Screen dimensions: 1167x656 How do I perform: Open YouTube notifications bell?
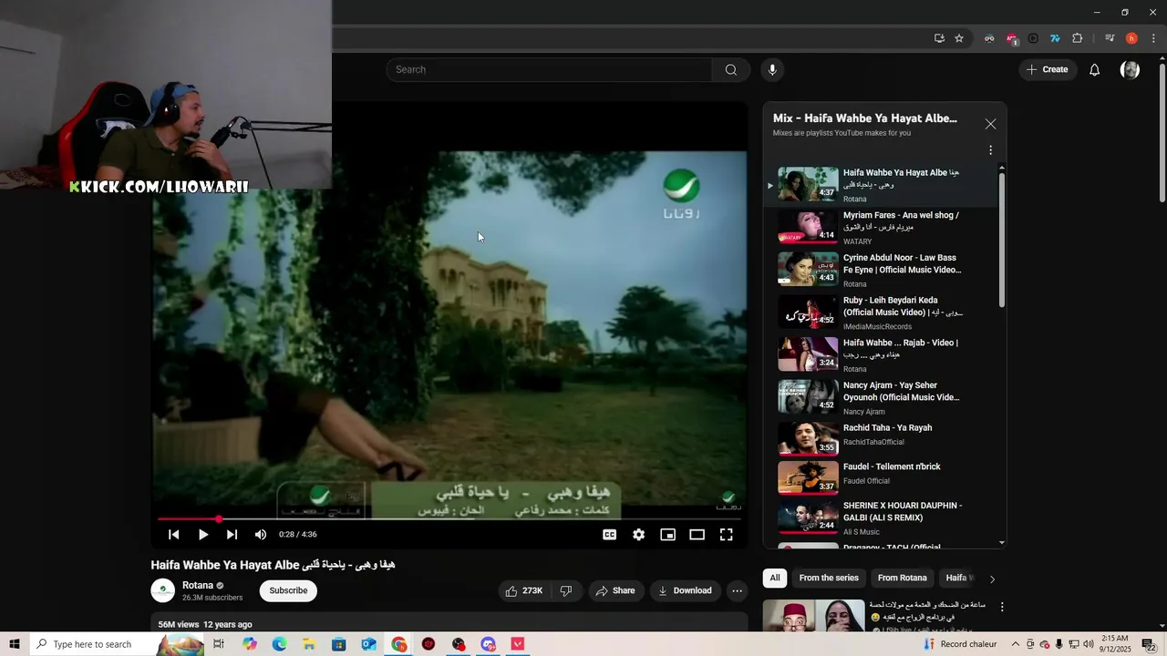[1095, 70]
